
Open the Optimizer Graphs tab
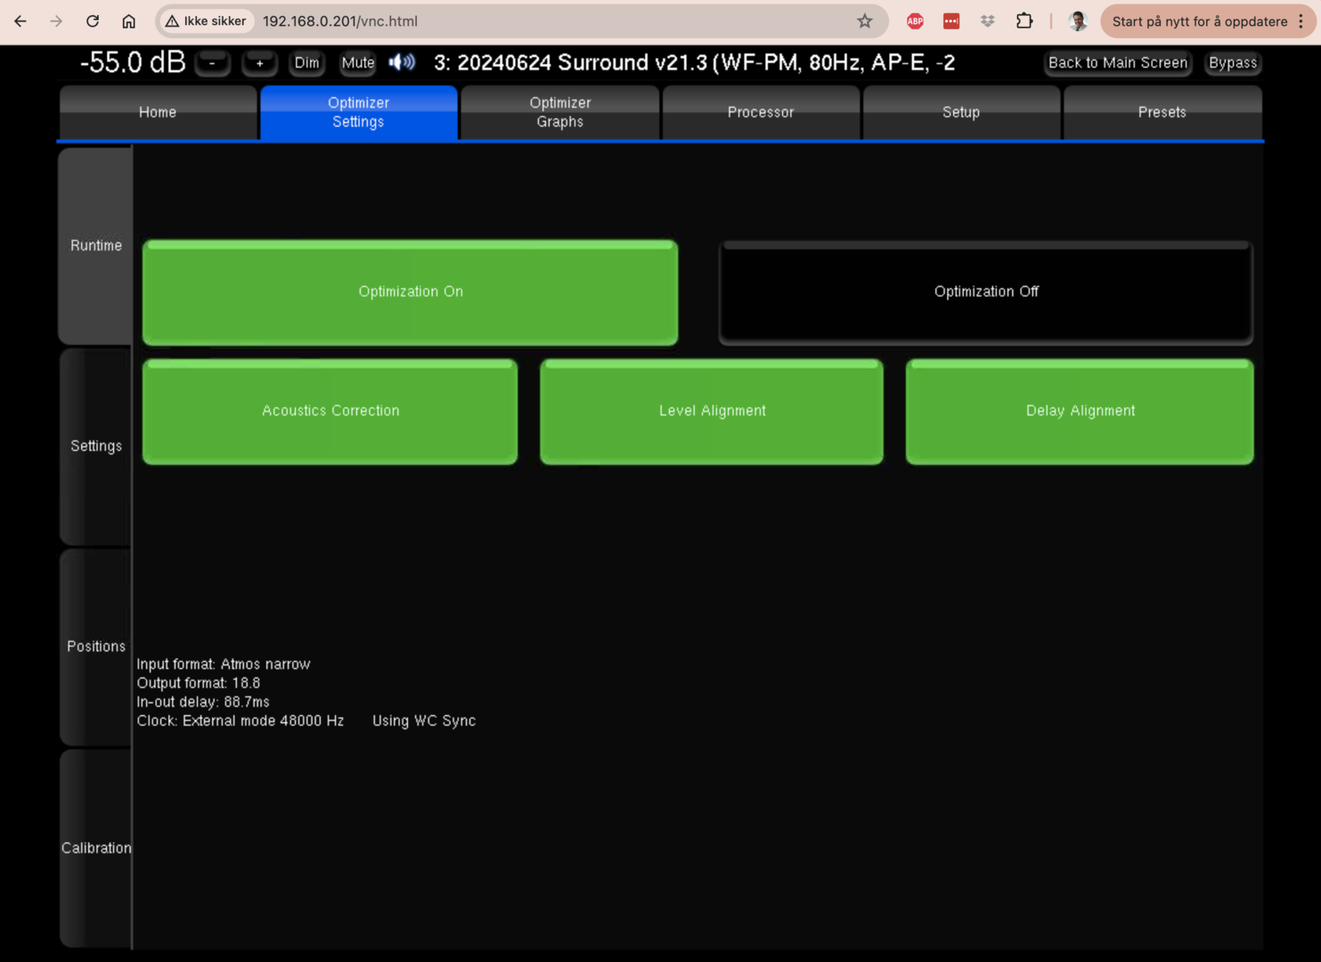pos(560,112)
